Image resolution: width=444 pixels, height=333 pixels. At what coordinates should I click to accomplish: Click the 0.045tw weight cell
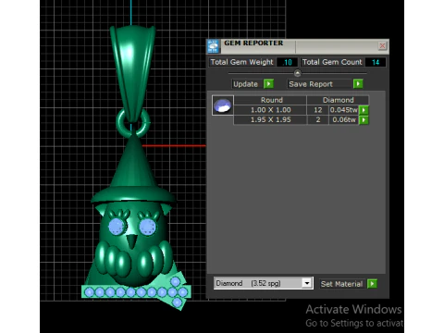tap(344, 110)
